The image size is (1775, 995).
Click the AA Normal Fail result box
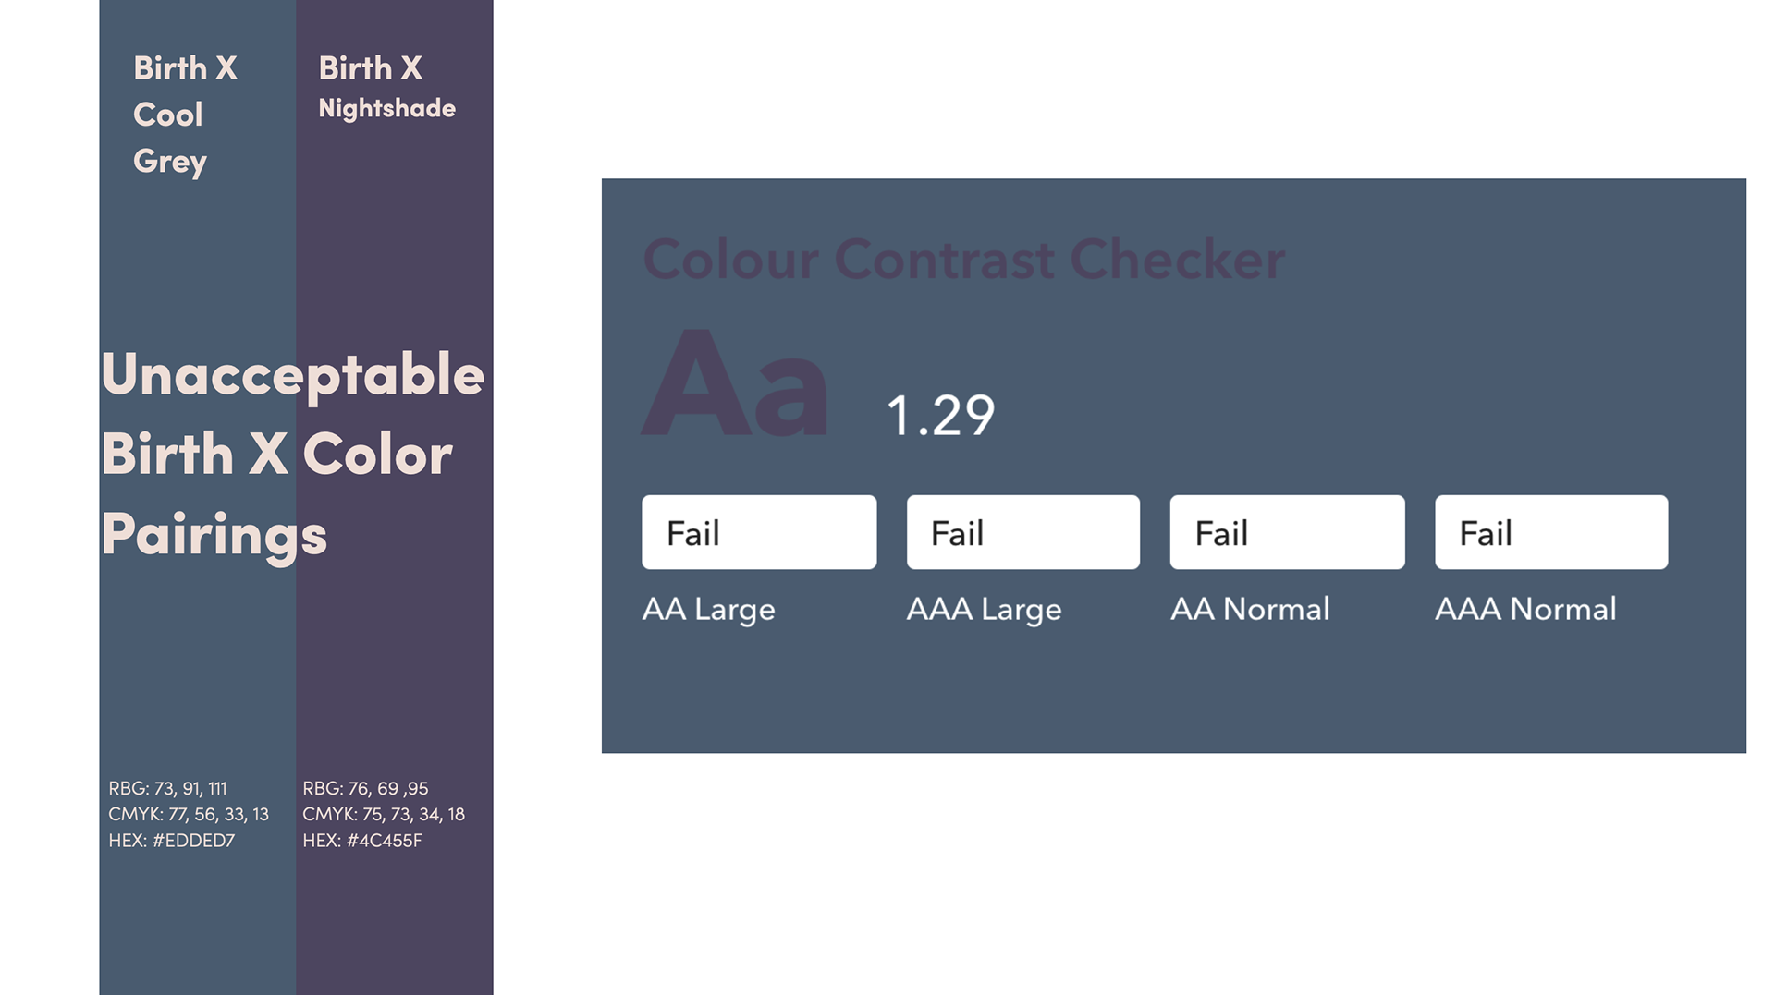(x=1287, y=532)
